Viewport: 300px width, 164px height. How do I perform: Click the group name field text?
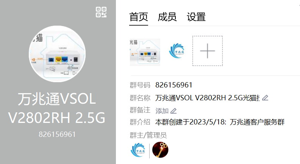(x=208, y=98)
